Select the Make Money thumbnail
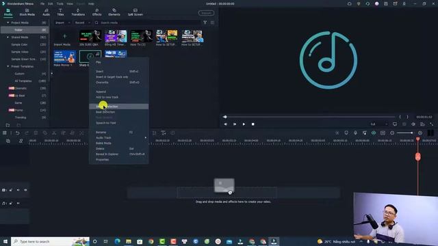 pyautogui.click(x=64, y=57)
